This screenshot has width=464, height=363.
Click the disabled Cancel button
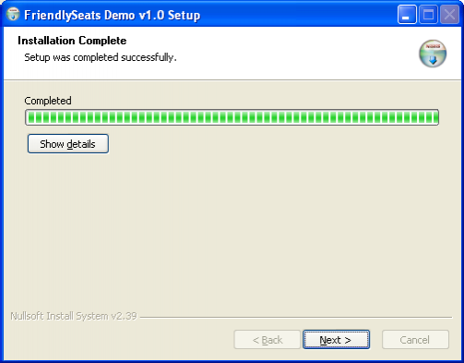tap(415, 340)
